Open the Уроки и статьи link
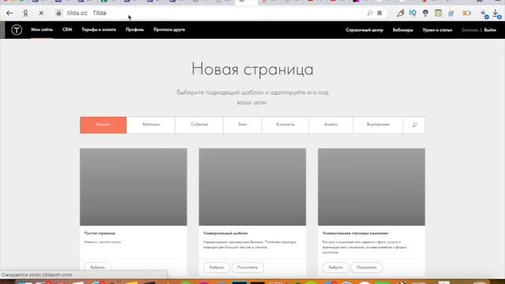Screen dimensions: 505x284 pyautogui.click(x=437, y=30)
